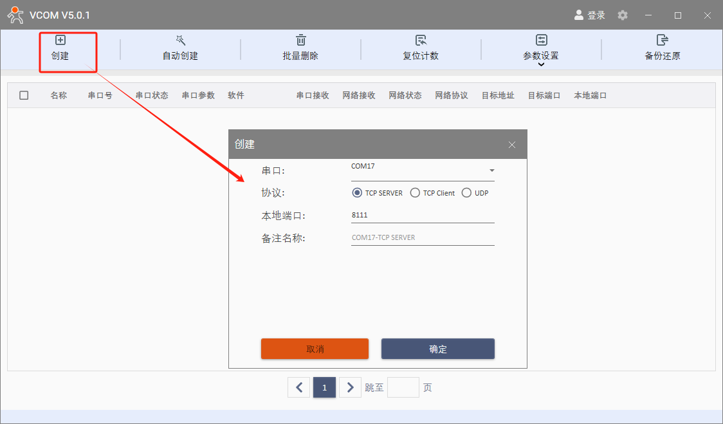Image resolution: width=723 pixels, height=424 pixels.
Task: Choose the UDP protocol radio button
Action: tap(466, 193)
